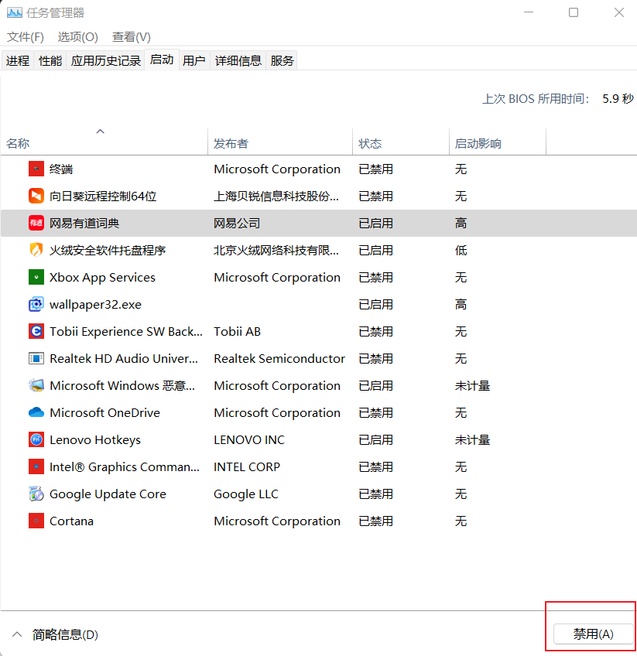637x656 pixels.
Task: Select the wallpaper32.exe name text
Action: click(x=95, y=305)
